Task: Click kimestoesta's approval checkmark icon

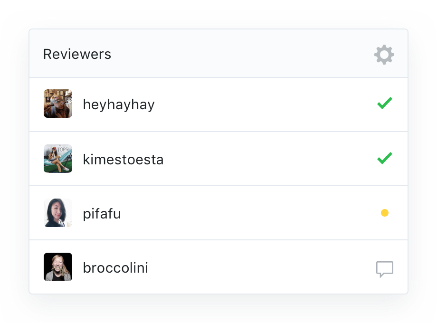Action: tap(385, 158)
